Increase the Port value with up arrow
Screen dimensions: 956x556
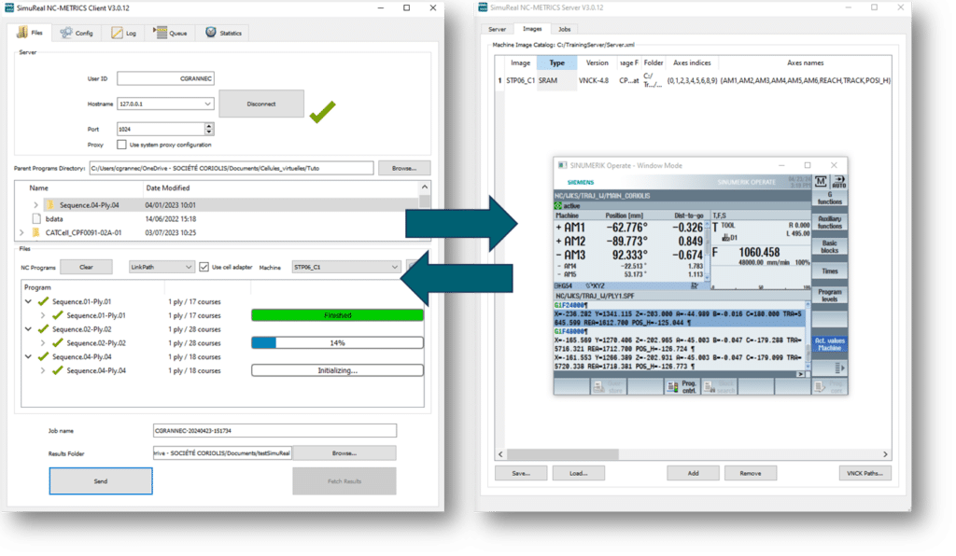209,126
